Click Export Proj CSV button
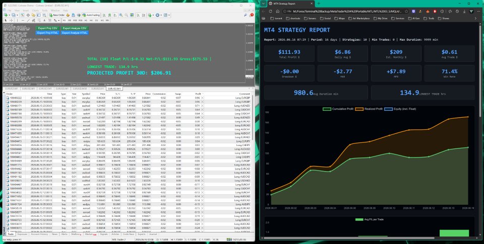 coord(47,28)
